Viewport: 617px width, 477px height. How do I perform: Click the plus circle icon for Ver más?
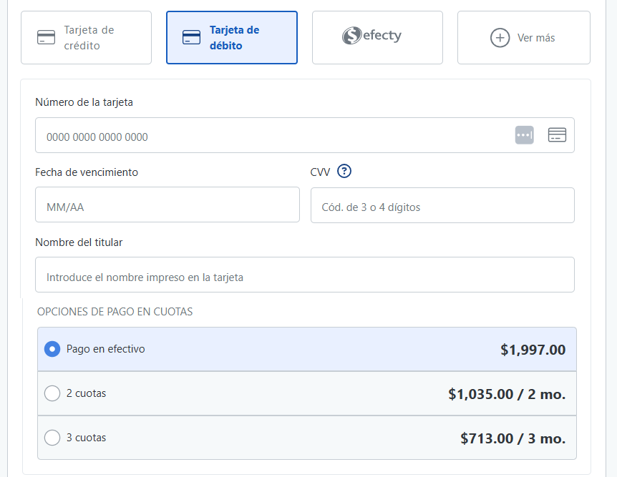[x=500, y=38]
